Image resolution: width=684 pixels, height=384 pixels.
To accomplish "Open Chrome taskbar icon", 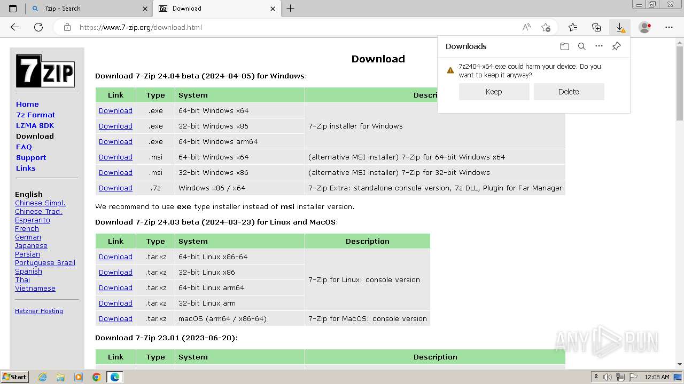I will (96, 377).
